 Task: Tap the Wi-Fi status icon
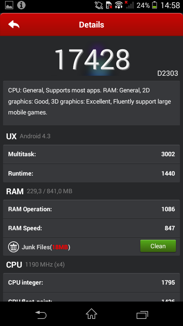click(x=119, y=5)
